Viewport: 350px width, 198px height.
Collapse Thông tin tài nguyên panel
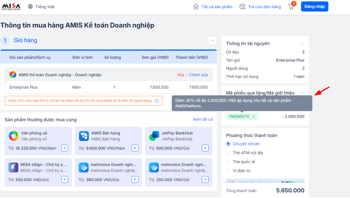coord(302,43)
